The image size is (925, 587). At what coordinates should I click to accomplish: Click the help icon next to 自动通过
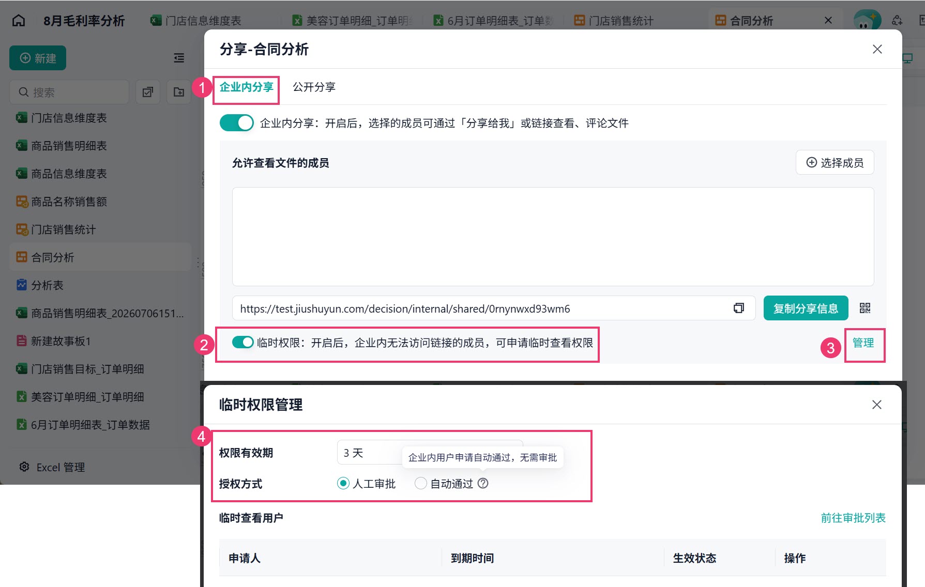(x=483, y=483)
